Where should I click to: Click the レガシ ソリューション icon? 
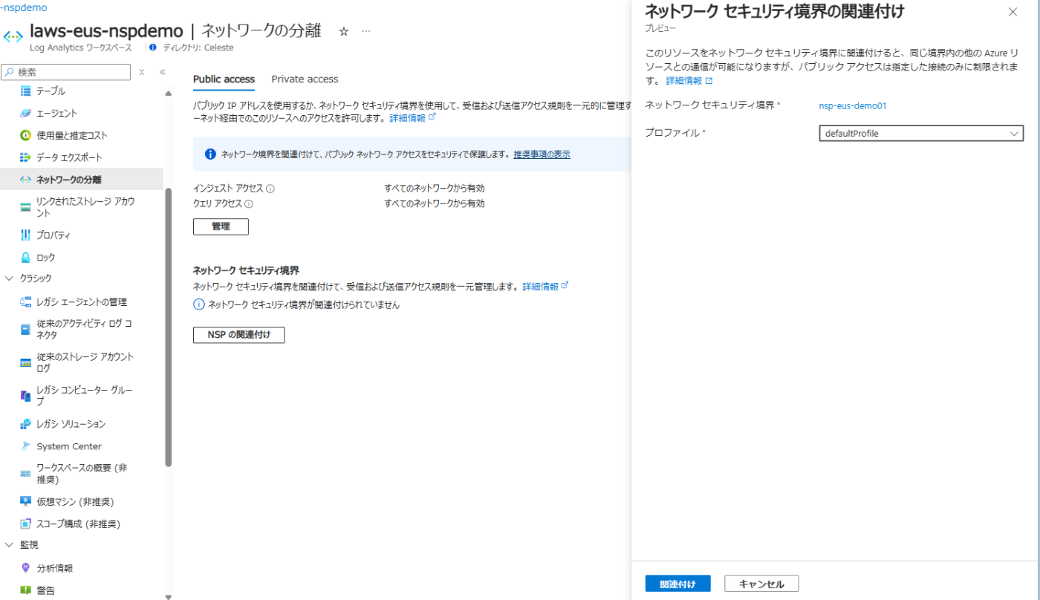point(25,424)
